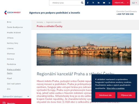
Task: Expand the Hlavní menu dropdown
Action: click(x=121, y=3)
